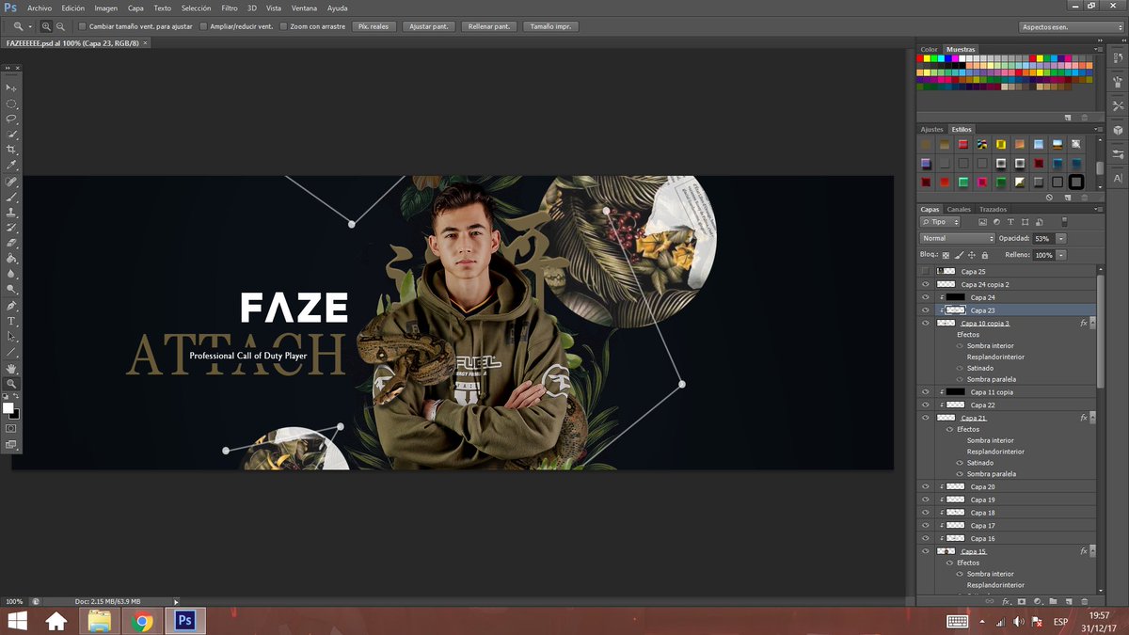The image size is (1129, 635).
Task: Hide the Capa 24 copia 2 layer
Action: 926,284
